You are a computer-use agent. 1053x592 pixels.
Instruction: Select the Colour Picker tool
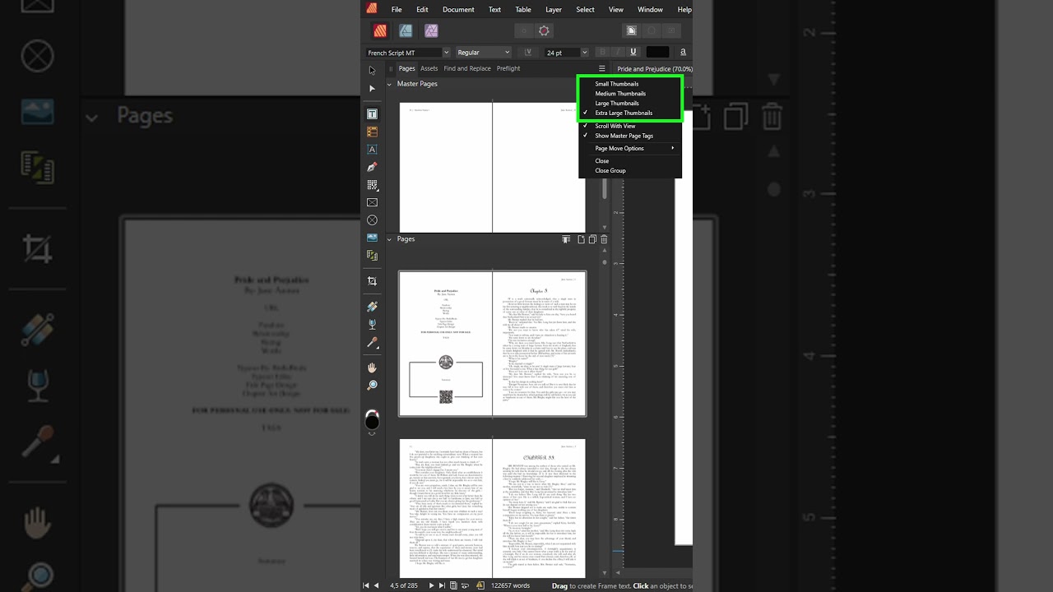(x=372, y=342)
